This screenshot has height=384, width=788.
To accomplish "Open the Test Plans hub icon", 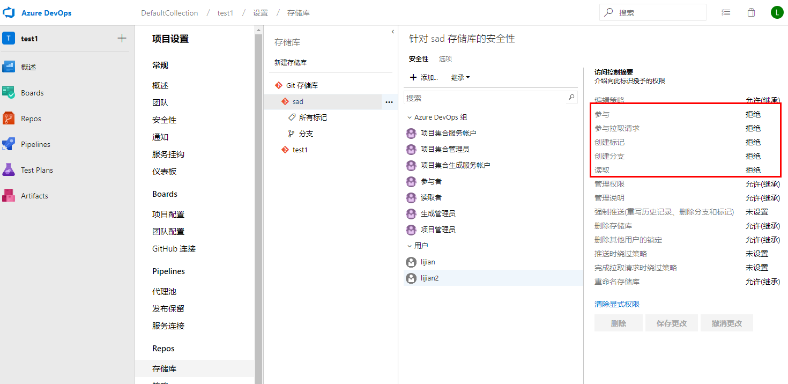I will (x=9, y=170).
